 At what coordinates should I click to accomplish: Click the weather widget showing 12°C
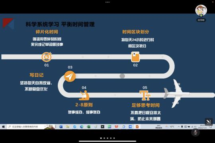click(x=170, y=127)
